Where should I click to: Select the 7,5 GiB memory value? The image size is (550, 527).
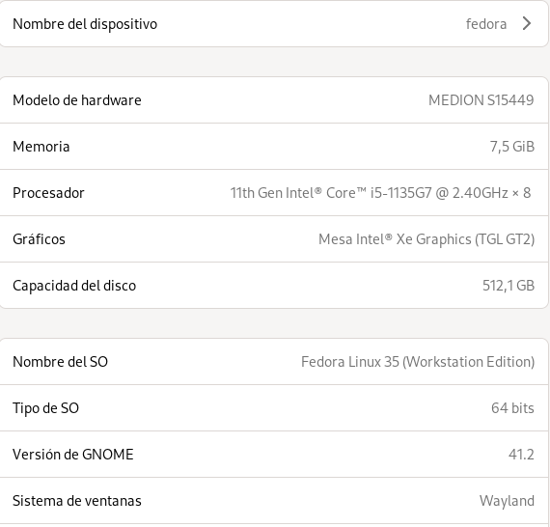[512, 147]
